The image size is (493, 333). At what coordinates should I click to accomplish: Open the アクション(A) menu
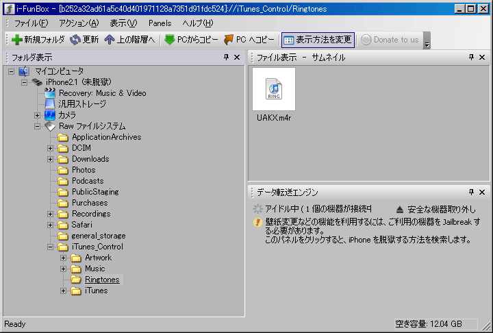point(79,23)
